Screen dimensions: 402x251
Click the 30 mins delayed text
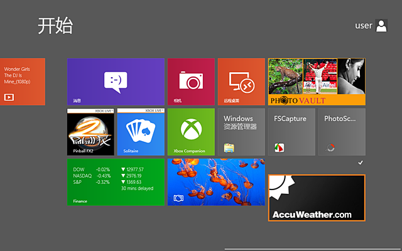point(137,188)
